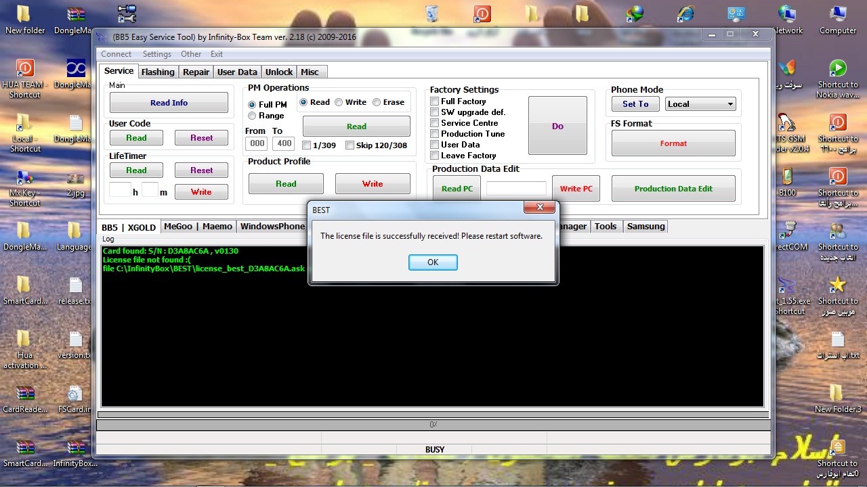Click OK in the BEST dialog
Viewport: 867px width, 487px height.
pyautogui.click(x=433, y=262)
